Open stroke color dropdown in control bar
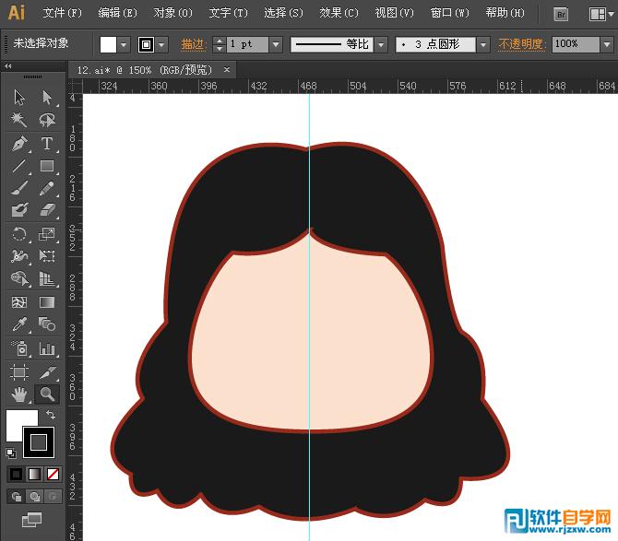The image size is (618, 541). pos(161,45)
